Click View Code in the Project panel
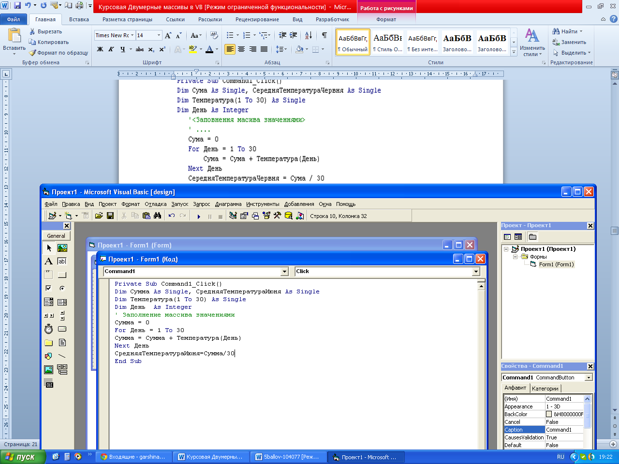 (x=507, y=237)
